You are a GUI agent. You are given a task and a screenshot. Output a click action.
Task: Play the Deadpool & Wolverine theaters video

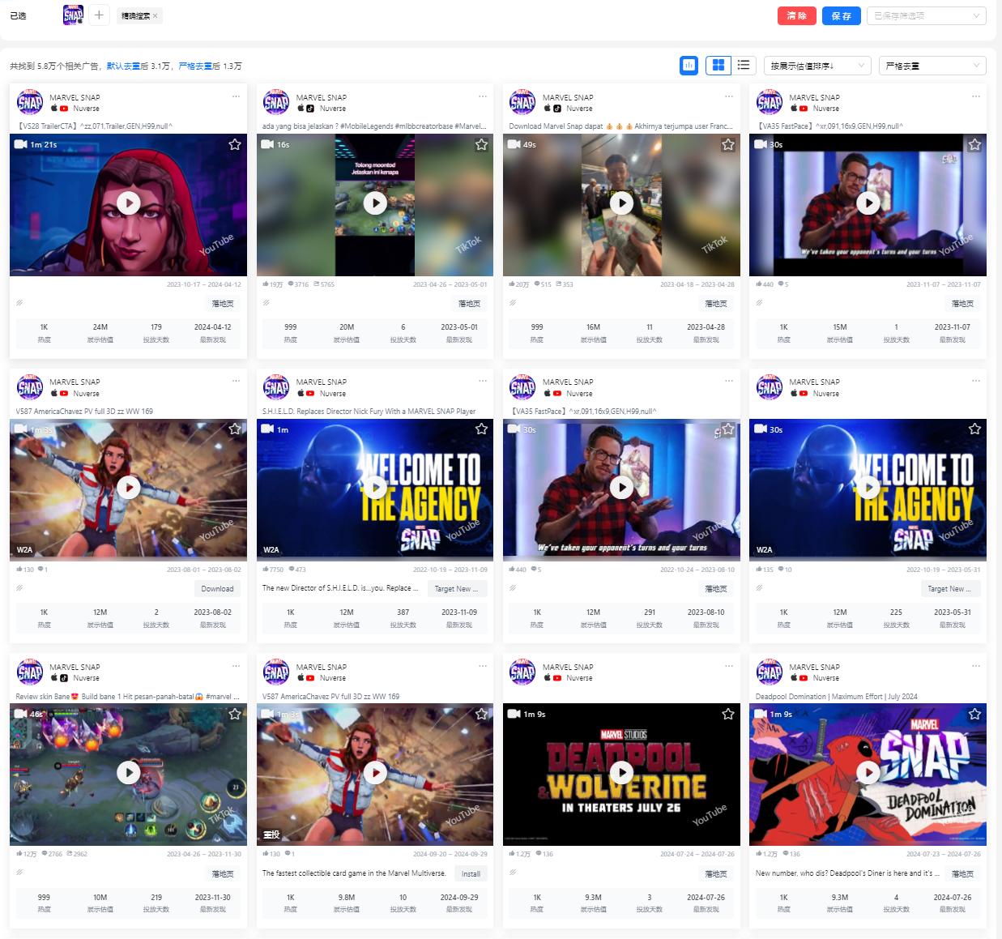pyautogui.click(x=621, y=772)
